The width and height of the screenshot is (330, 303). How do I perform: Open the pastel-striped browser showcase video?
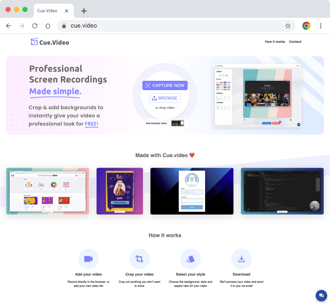coord(48,191)
